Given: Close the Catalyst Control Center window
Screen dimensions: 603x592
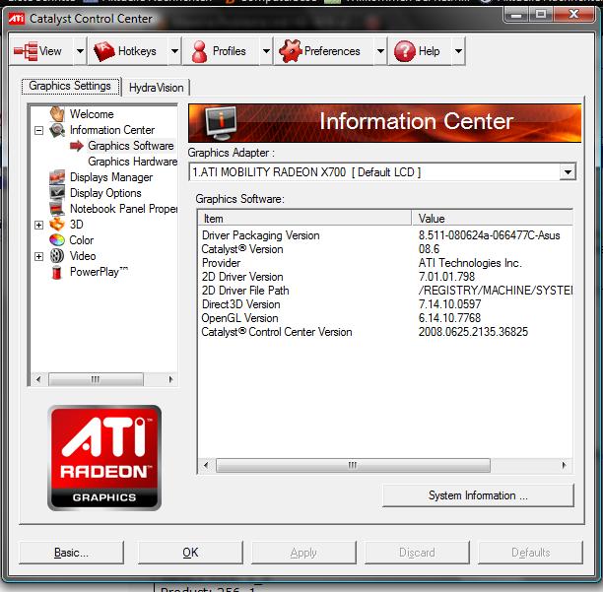Looking at the screenshot, I should click(x=573, y=15).
